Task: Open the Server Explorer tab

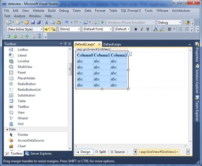Action: click(x=38, y=154)
